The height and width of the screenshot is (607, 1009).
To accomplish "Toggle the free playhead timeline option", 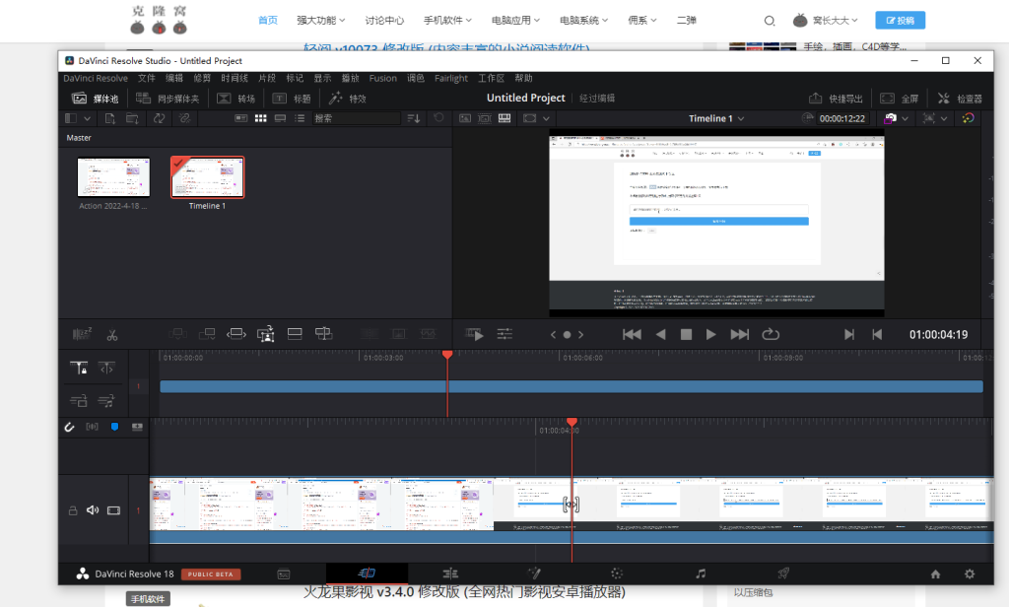I will point(106,368).
